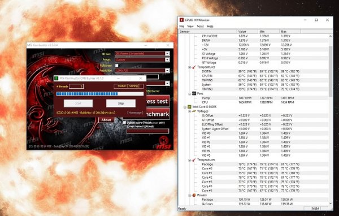Click the Screen name optional input field
The width and height of the screenshot is (339, 216).
(147, 131)
